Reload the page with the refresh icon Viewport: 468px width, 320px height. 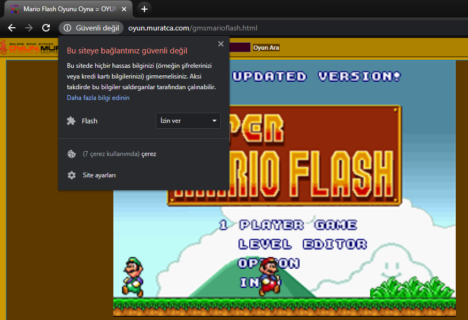pyautogui.click(x=46, y=28)
